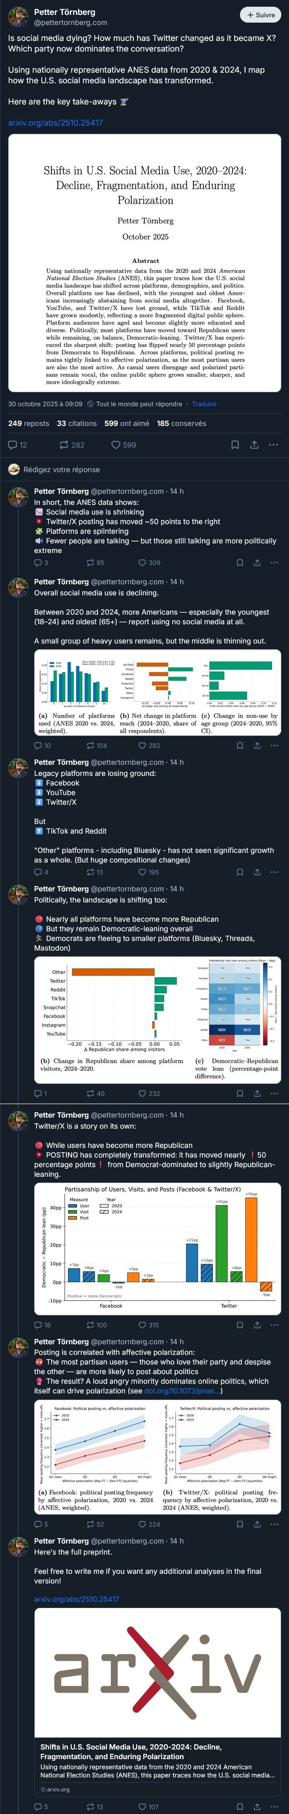Share the reply that has 282 likes
Viewport: 289px width, 1814px height.
tap(257, 745)
